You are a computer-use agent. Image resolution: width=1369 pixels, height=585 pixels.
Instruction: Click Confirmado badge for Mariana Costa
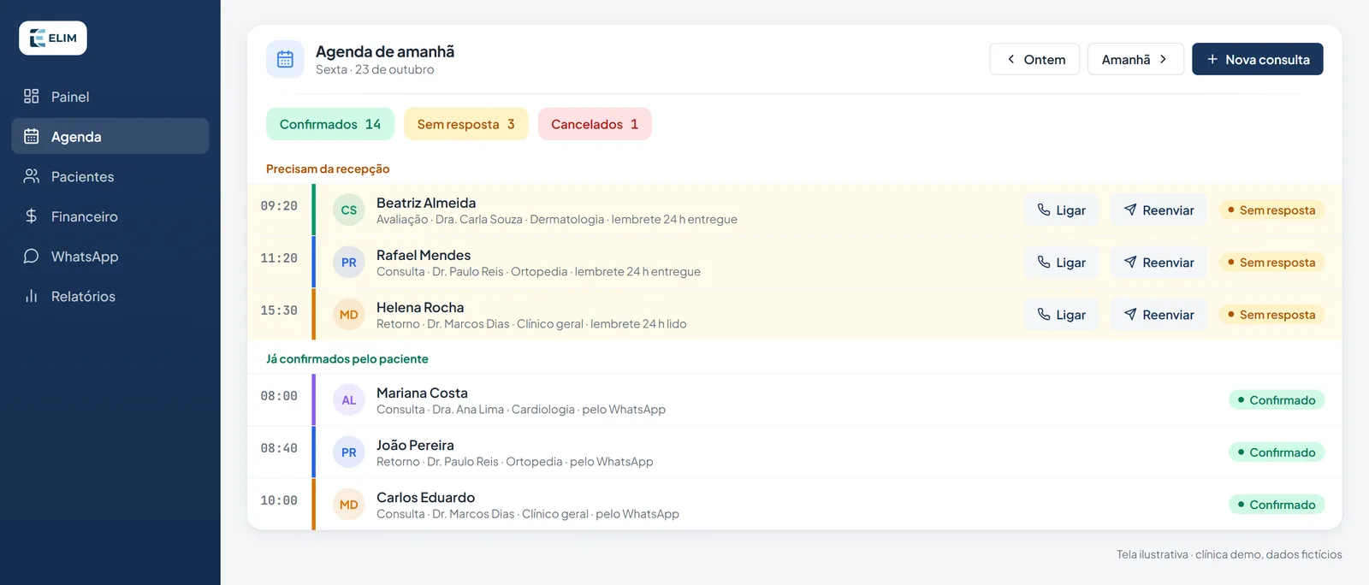click(x=1277, y=400)
